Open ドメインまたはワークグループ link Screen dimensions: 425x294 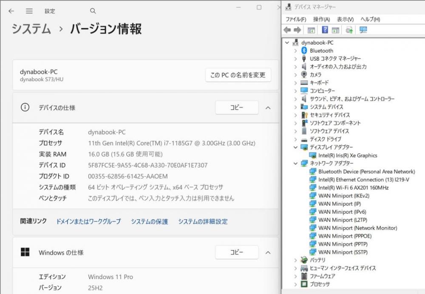(x=88, y=221)
